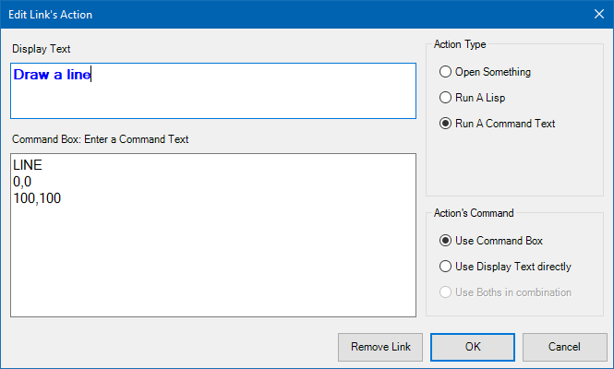Click the Edit Link's Action title bar
Screen dimensions: 614x369
277,15
